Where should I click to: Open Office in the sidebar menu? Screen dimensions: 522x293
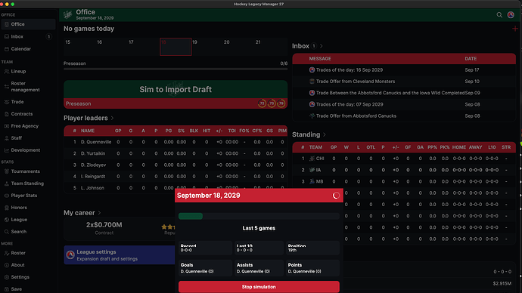pos(28,24)
